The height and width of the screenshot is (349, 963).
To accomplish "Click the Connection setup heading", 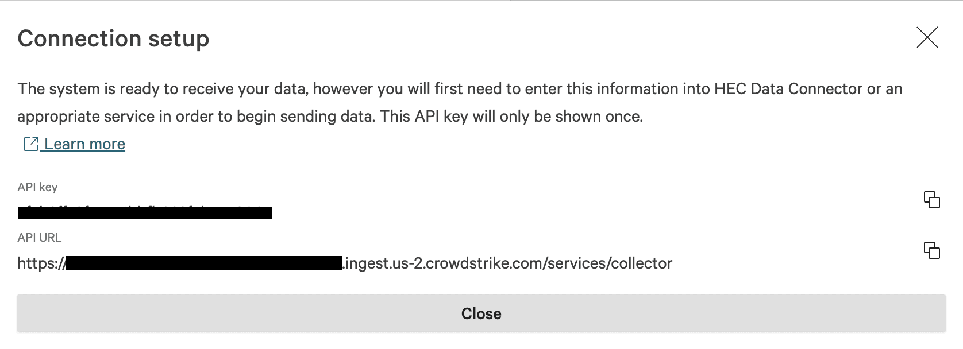I will [x=113, y=38].
